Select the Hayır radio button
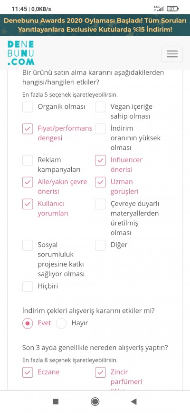Viewport: 190px width, 413px height. click(x=61, y=323)
